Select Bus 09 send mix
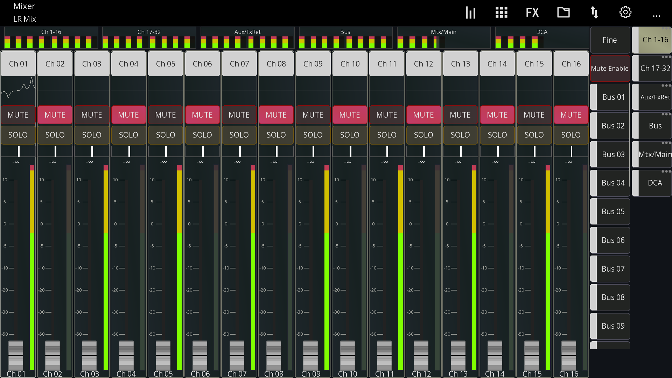This screenshot has width=672, height=378. pyautogui.click(x=610, y=326)
